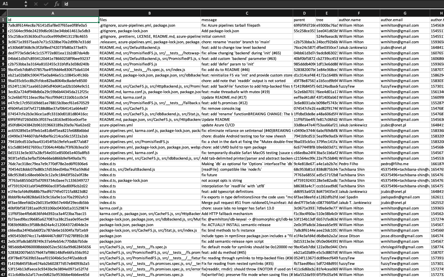The width and height of the screenshot is (444, 277).
Task: Click the cancel X icon beside formula bar
Action: (36, 4)
